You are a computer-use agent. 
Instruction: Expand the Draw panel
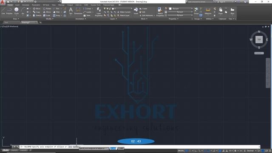coord(16,19)
